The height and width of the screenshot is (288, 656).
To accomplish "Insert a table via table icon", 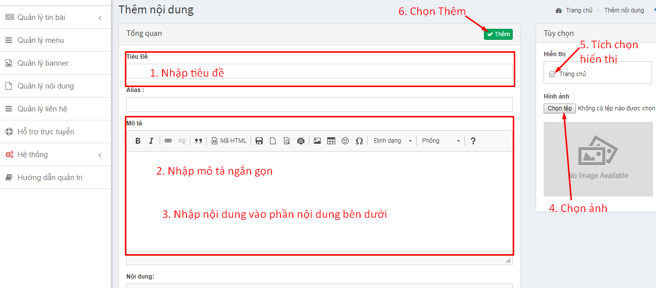I will [x=331, y=141].
